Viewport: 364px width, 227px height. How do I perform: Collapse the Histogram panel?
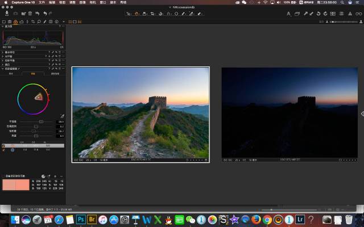[x=2, y=26]
